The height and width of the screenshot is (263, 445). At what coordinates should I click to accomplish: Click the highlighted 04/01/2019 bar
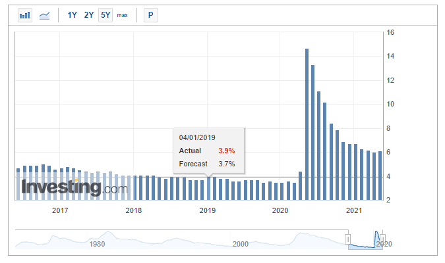tap(209, 189)
